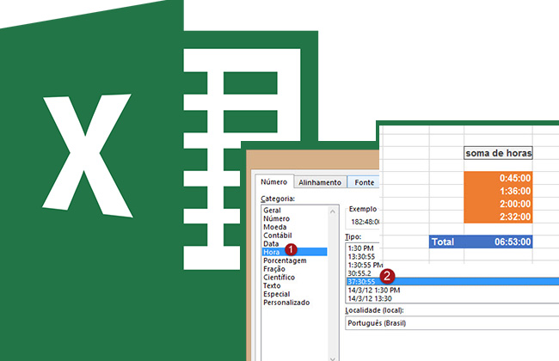Pick the 14/3/12 13:30 type
Image resolution: width=559 pixels, height=361 pixels.
click(x=370, y=298)
